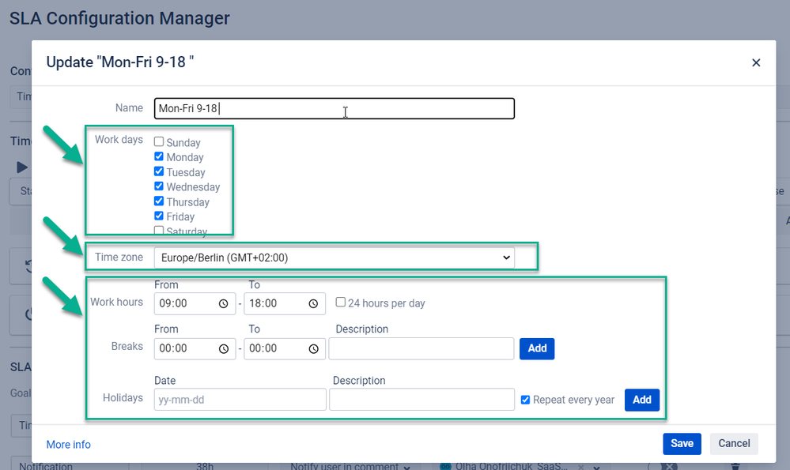Cancel the calendar update

[x=734, y=444]
